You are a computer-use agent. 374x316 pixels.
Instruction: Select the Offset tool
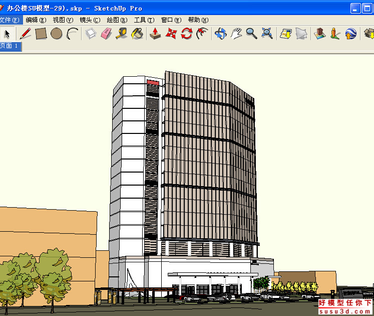tap(202, 34)
